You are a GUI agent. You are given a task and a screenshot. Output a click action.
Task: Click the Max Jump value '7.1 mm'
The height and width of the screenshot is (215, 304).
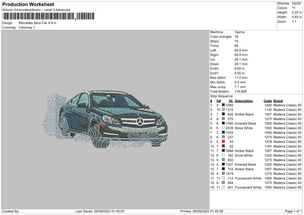tap(240, 87)
